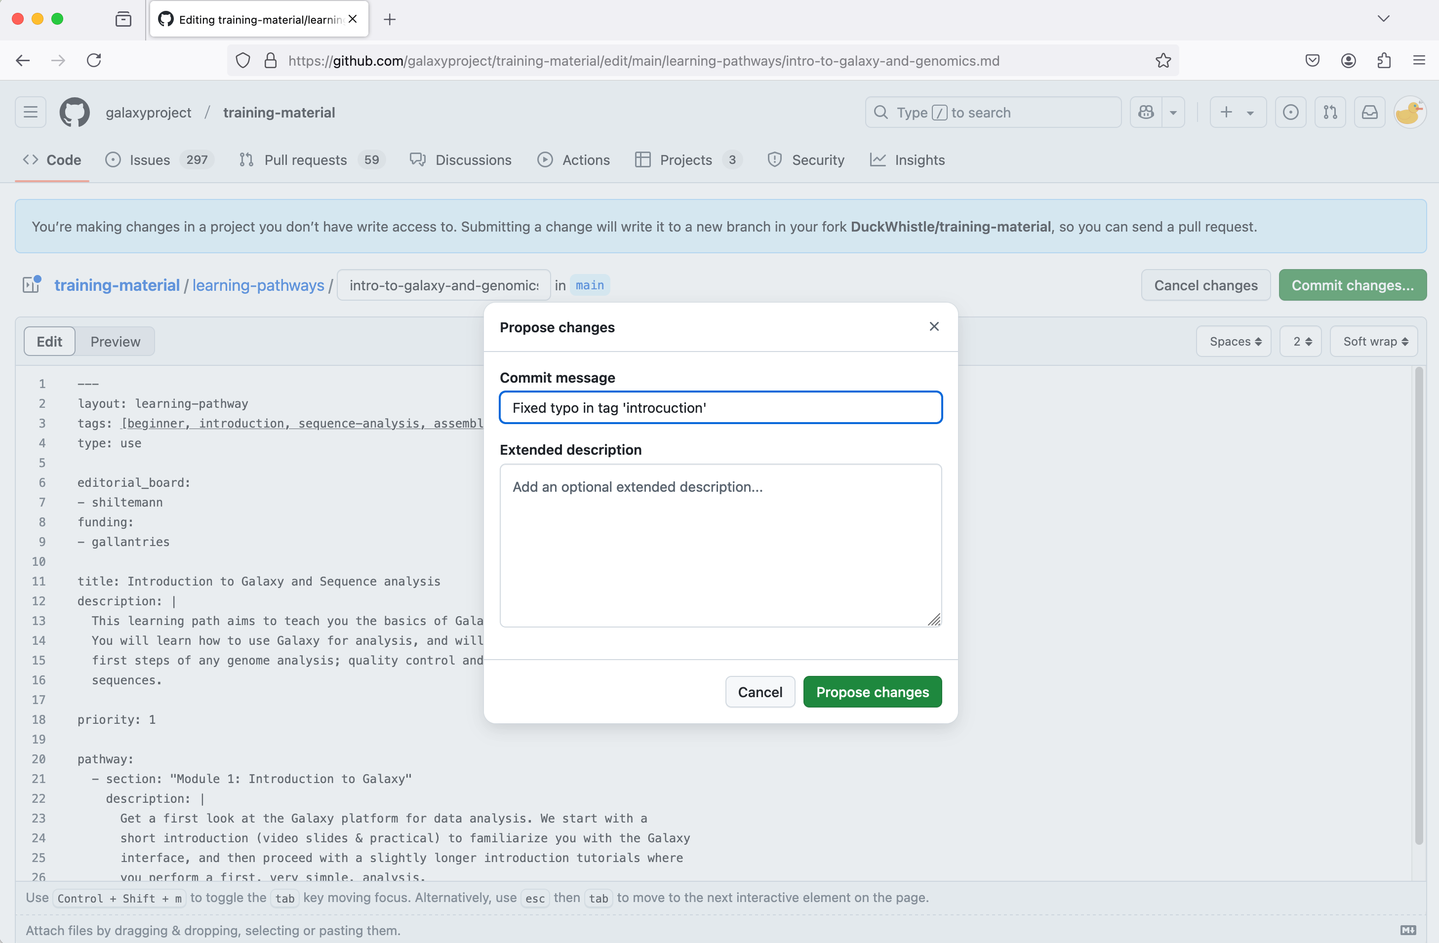Focus the Extended description textarea
Image resolution: width=1439 pixels, height=943 pixels.
[720, 545]
